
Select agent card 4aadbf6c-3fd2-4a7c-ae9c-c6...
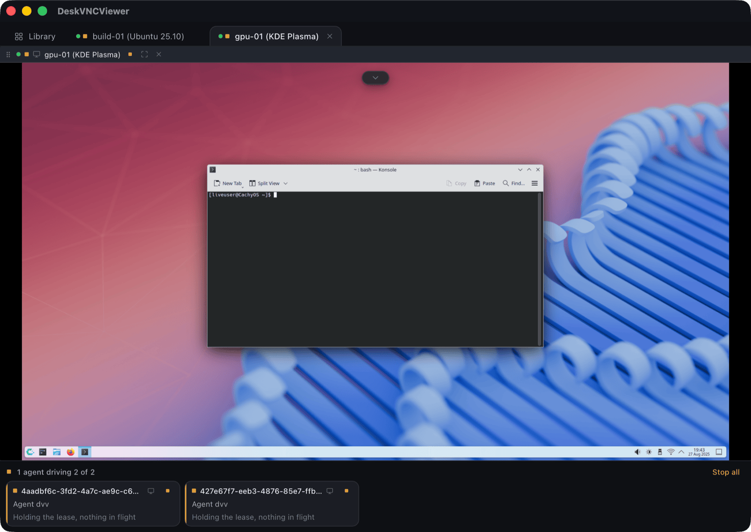click(93, 503)
